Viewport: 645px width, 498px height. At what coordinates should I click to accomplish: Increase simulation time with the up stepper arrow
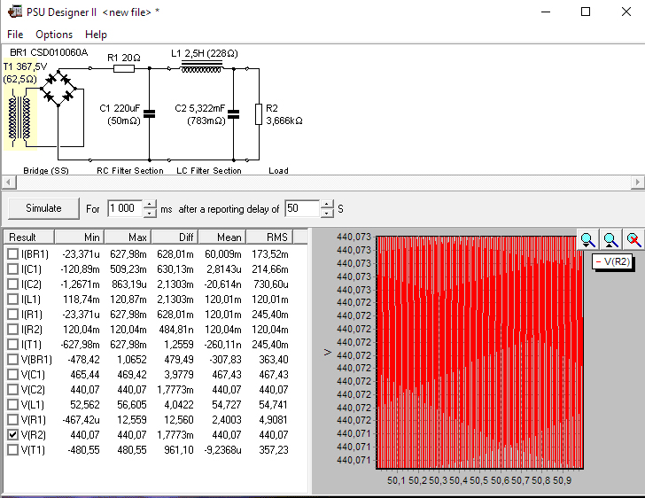point(149,205)
